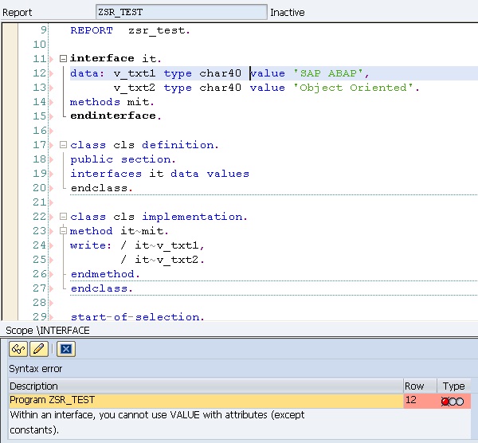The width and height of the screenshot is (478, 443).
Task: Click the pencil edit icon in error panel
Action: pos(39,349)
